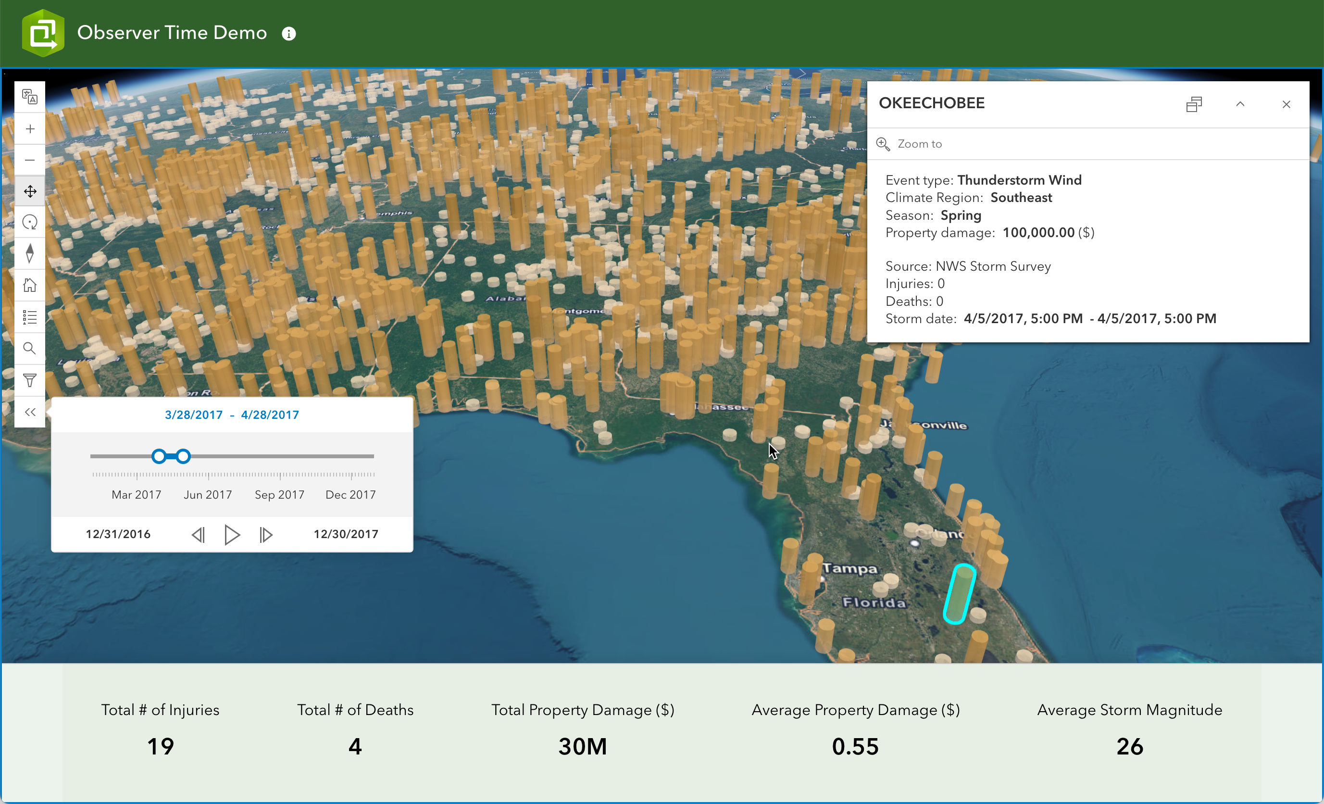This screenshot has height=804, width=1324.
Task: Open the filter tool
Action: 29,380
